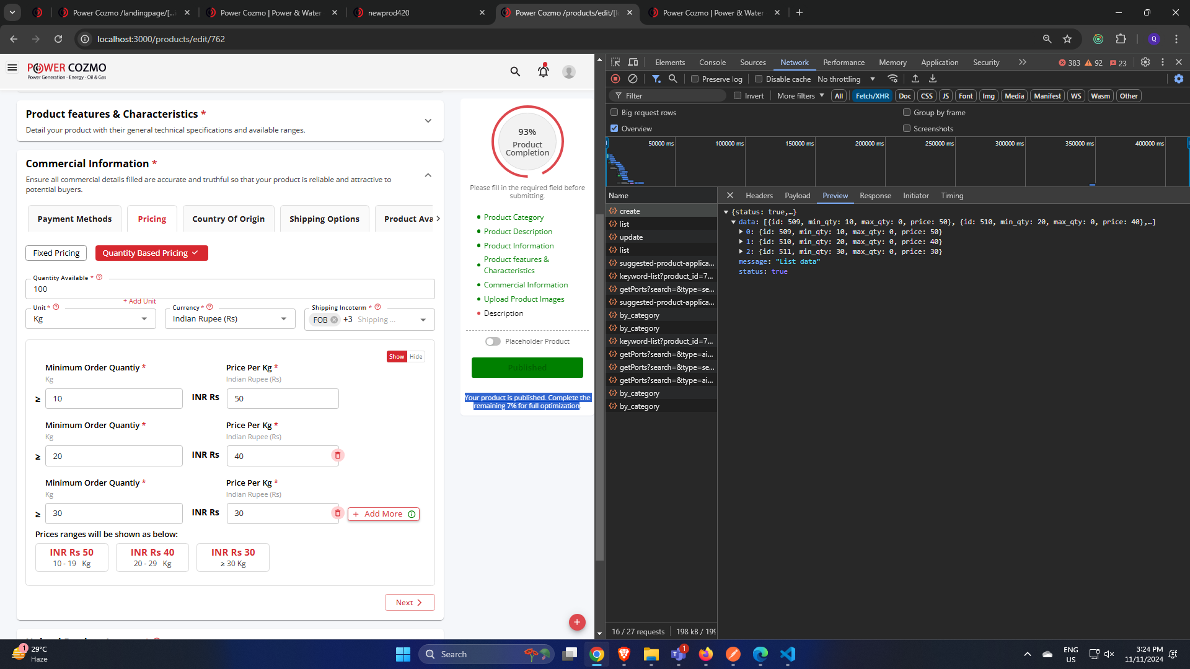This screenshot has width=1190, height=669.
Task: Click the red floating plus button
Action: (577, 622)
